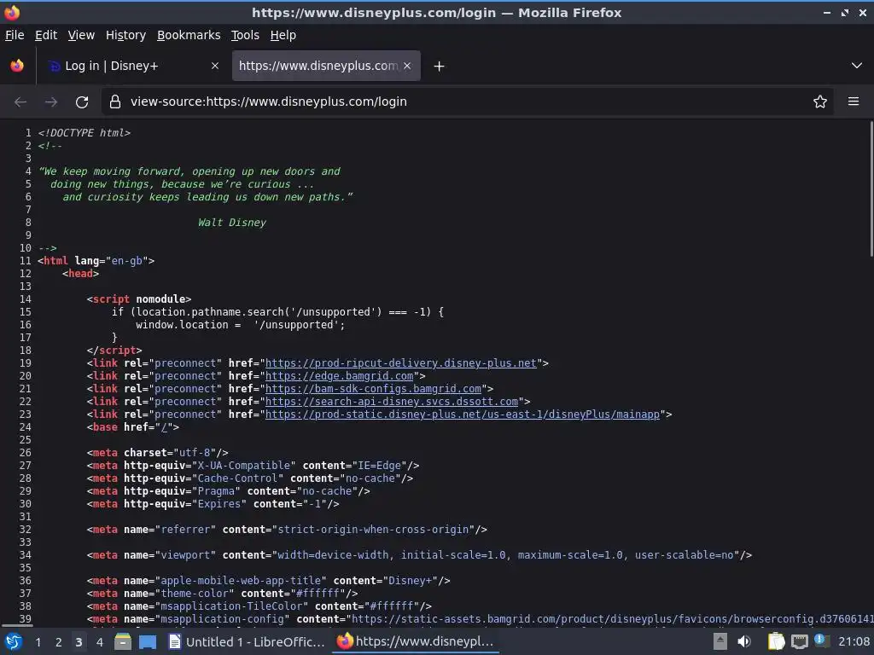
Task: Open the Firefox hamburger application menu
Action: [854, 101]
